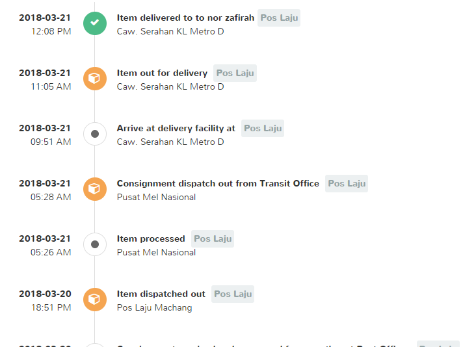Click the green delivered checkmark icon
This screenshot has height=347, width=463.
(x=95, y=23)
